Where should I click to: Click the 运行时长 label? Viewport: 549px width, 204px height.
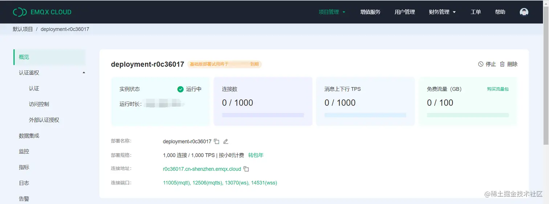(x=130, y=104)
